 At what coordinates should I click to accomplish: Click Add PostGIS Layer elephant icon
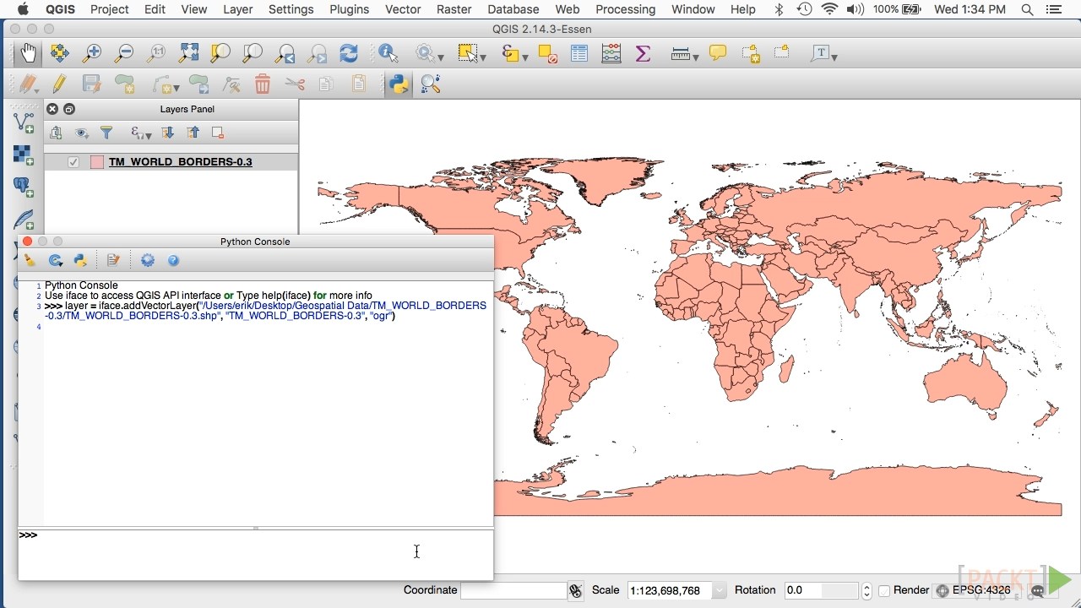(x=24, y=187)
